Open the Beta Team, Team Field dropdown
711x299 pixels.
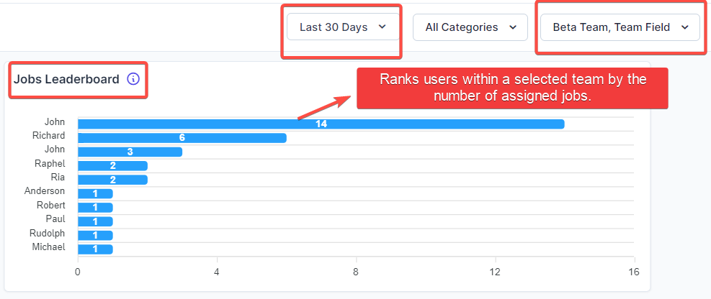[620, 27]
